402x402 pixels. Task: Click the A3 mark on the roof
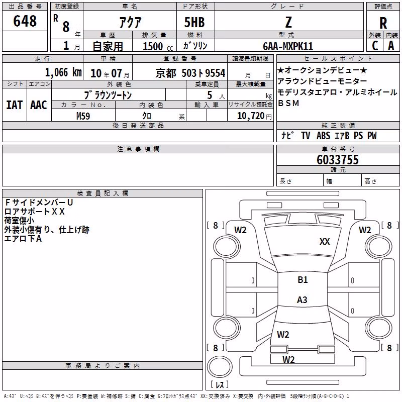(x=302, y=299)
